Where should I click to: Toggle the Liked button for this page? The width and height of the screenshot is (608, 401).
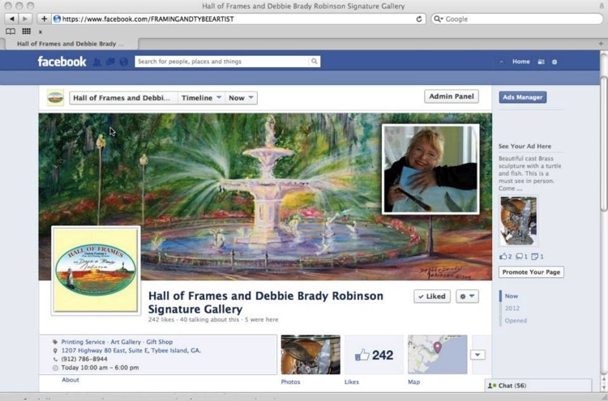click(x=432, y=296)
